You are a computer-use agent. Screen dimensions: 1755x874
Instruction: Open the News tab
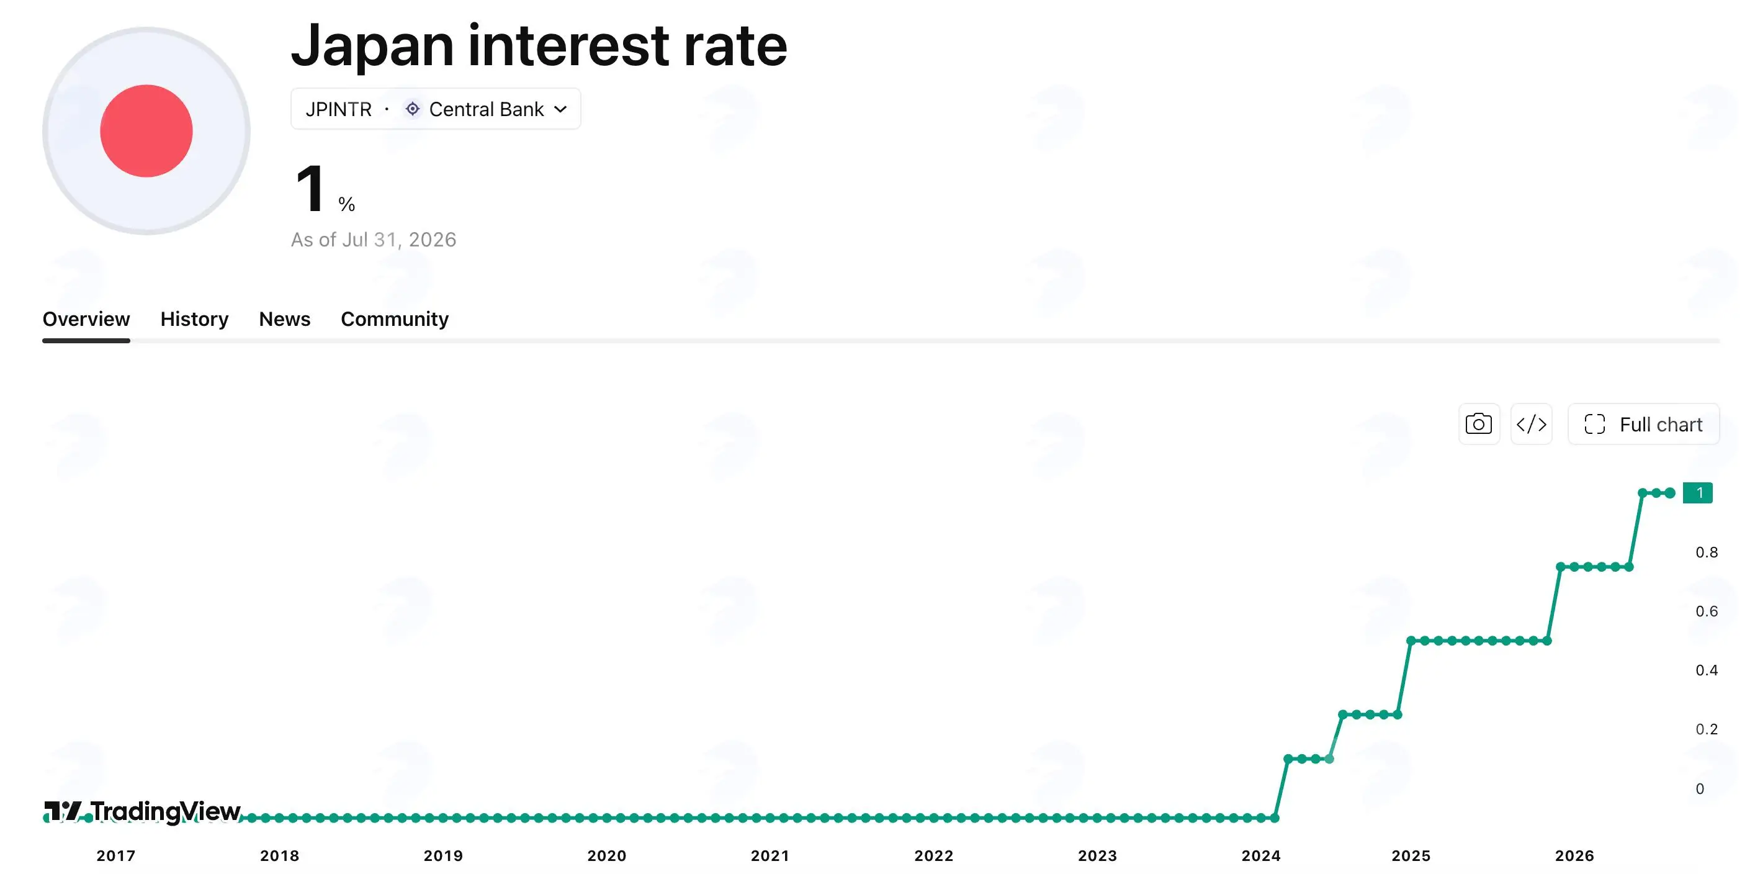(285, 319)
